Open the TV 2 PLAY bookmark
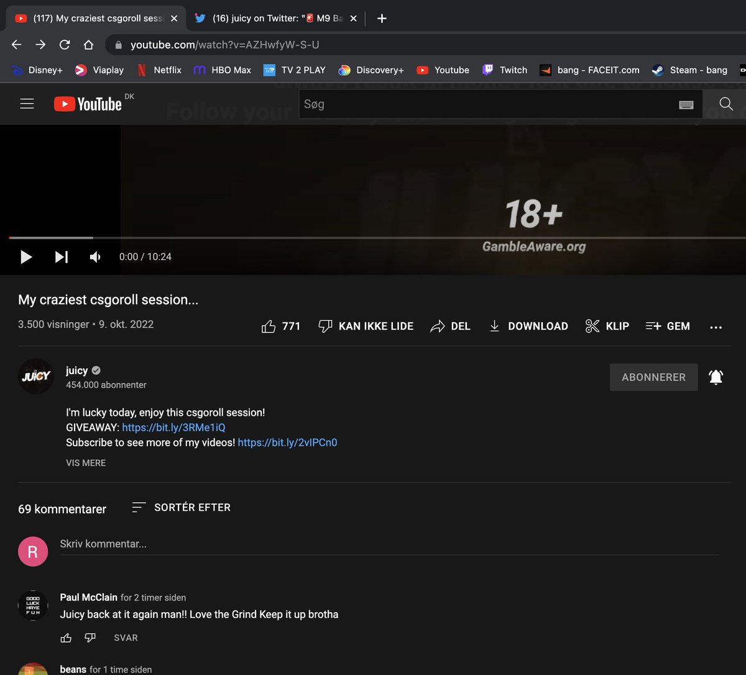Viewport: 746px width, 675px height. 295,70
